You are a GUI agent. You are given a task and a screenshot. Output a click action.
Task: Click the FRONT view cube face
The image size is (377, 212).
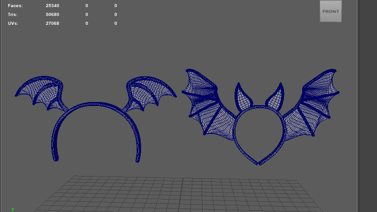tap(331, 11)
